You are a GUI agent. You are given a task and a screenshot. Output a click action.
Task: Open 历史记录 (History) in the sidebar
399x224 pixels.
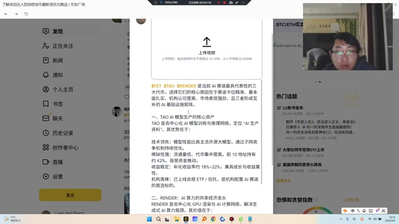click(x=58, y=133)
